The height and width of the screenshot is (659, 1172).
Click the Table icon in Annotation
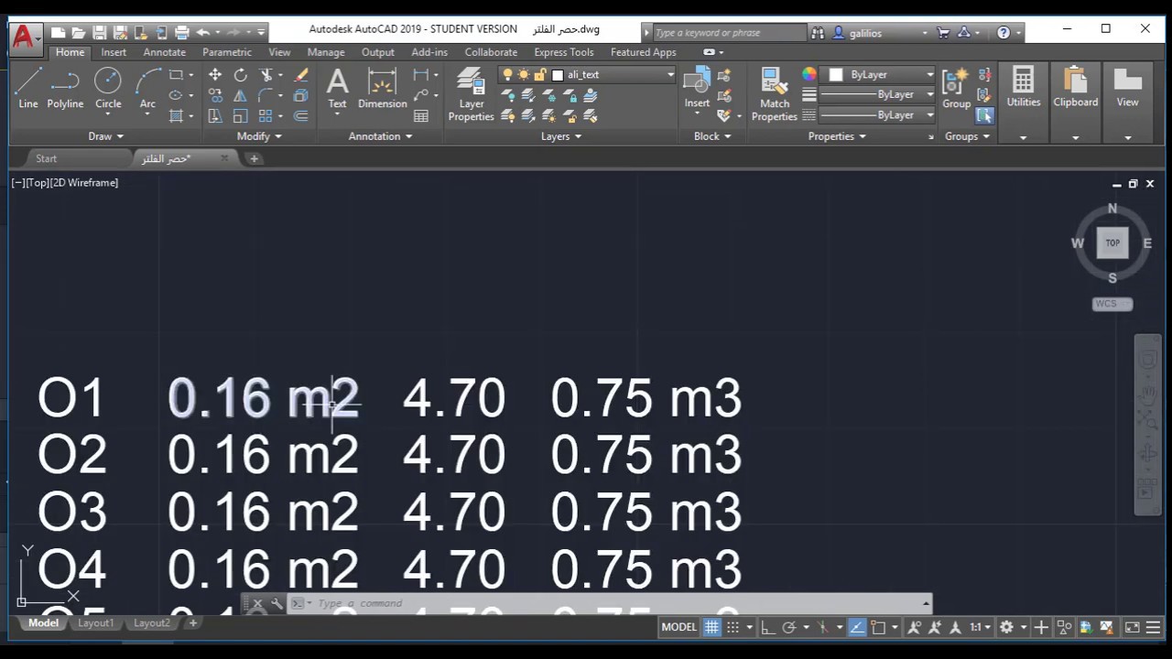[421, 116]
